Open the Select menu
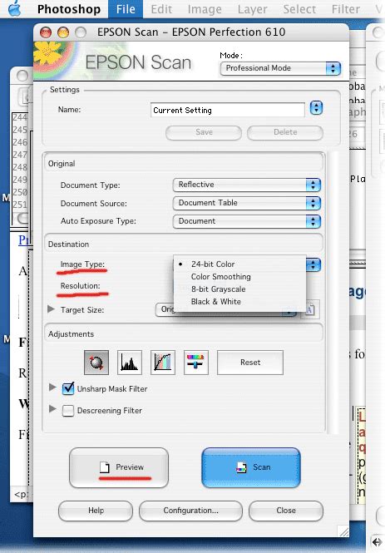 (x=299, y=9)
